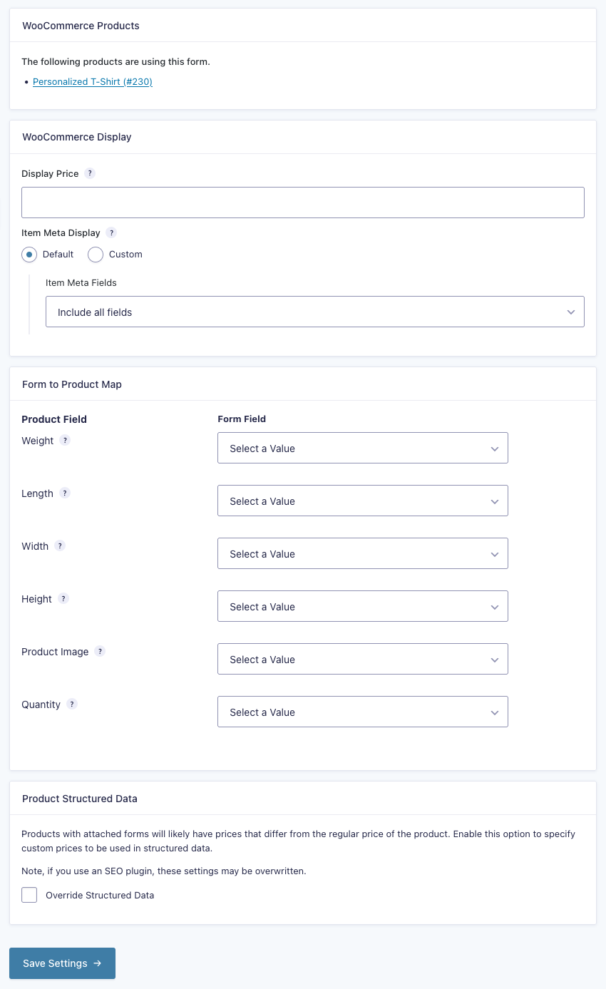This screenshot has width=606, height=989.
Task: Expand the Length form field dropdown
Action: click(362, 501)
